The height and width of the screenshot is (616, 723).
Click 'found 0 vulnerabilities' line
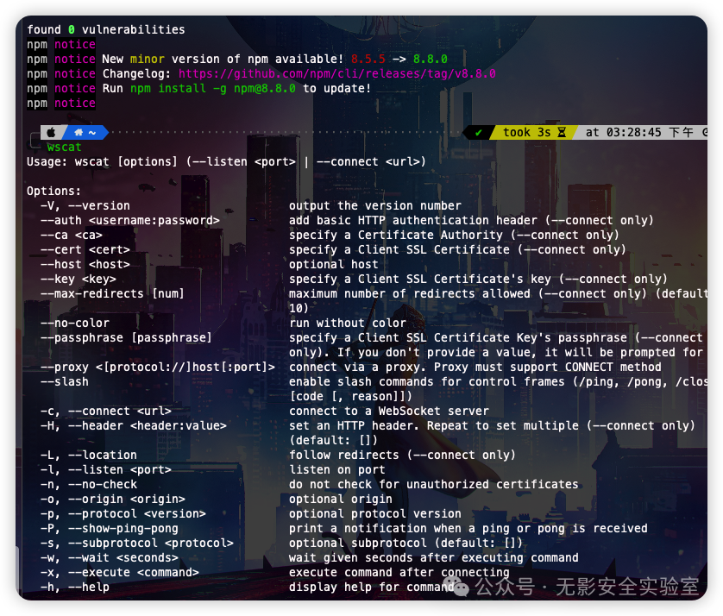point(106,29)
